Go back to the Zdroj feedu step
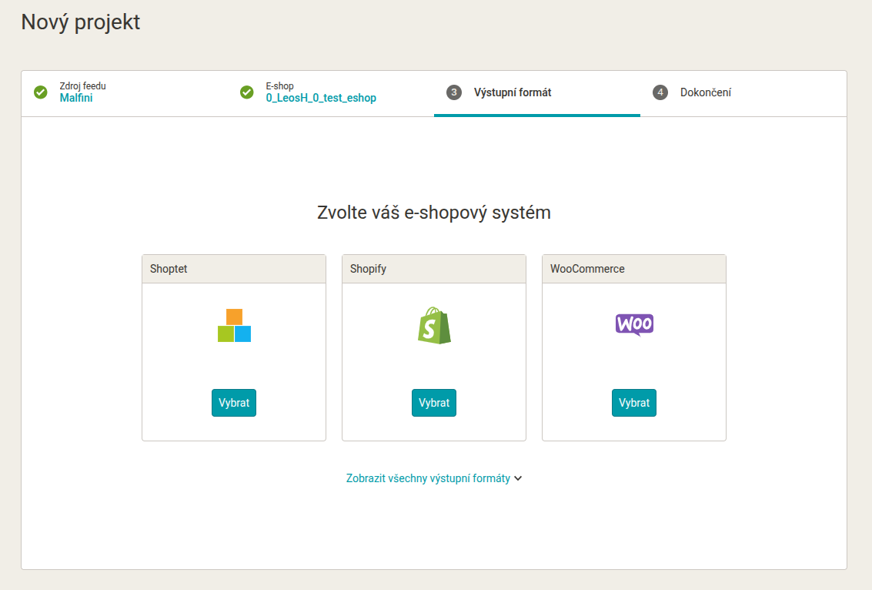 [x=125, y=93]
